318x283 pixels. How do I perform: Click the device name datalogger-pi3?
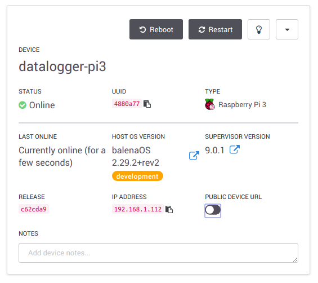62,67
